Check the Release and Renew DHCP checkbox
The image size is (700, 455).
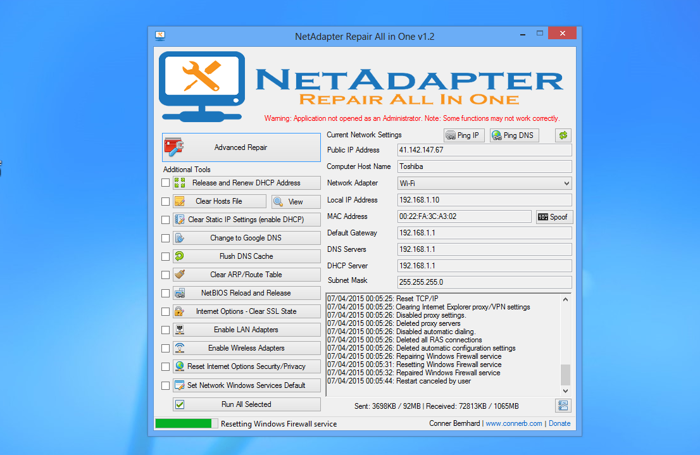tap(166, 183)
